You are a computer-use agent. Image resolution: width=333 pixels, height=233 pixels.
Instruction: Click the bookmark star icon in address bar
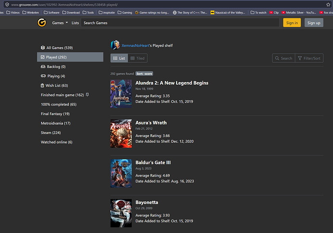[x=328, y=4]
